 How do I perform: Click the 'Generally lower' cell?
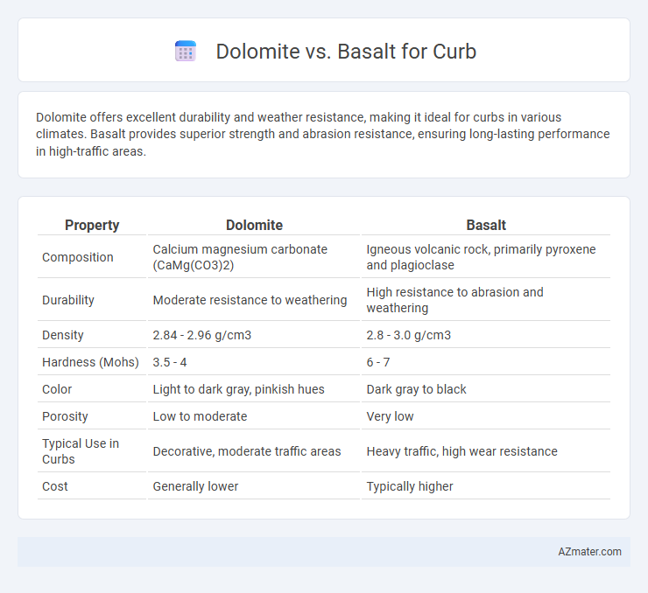click(195, 486)
